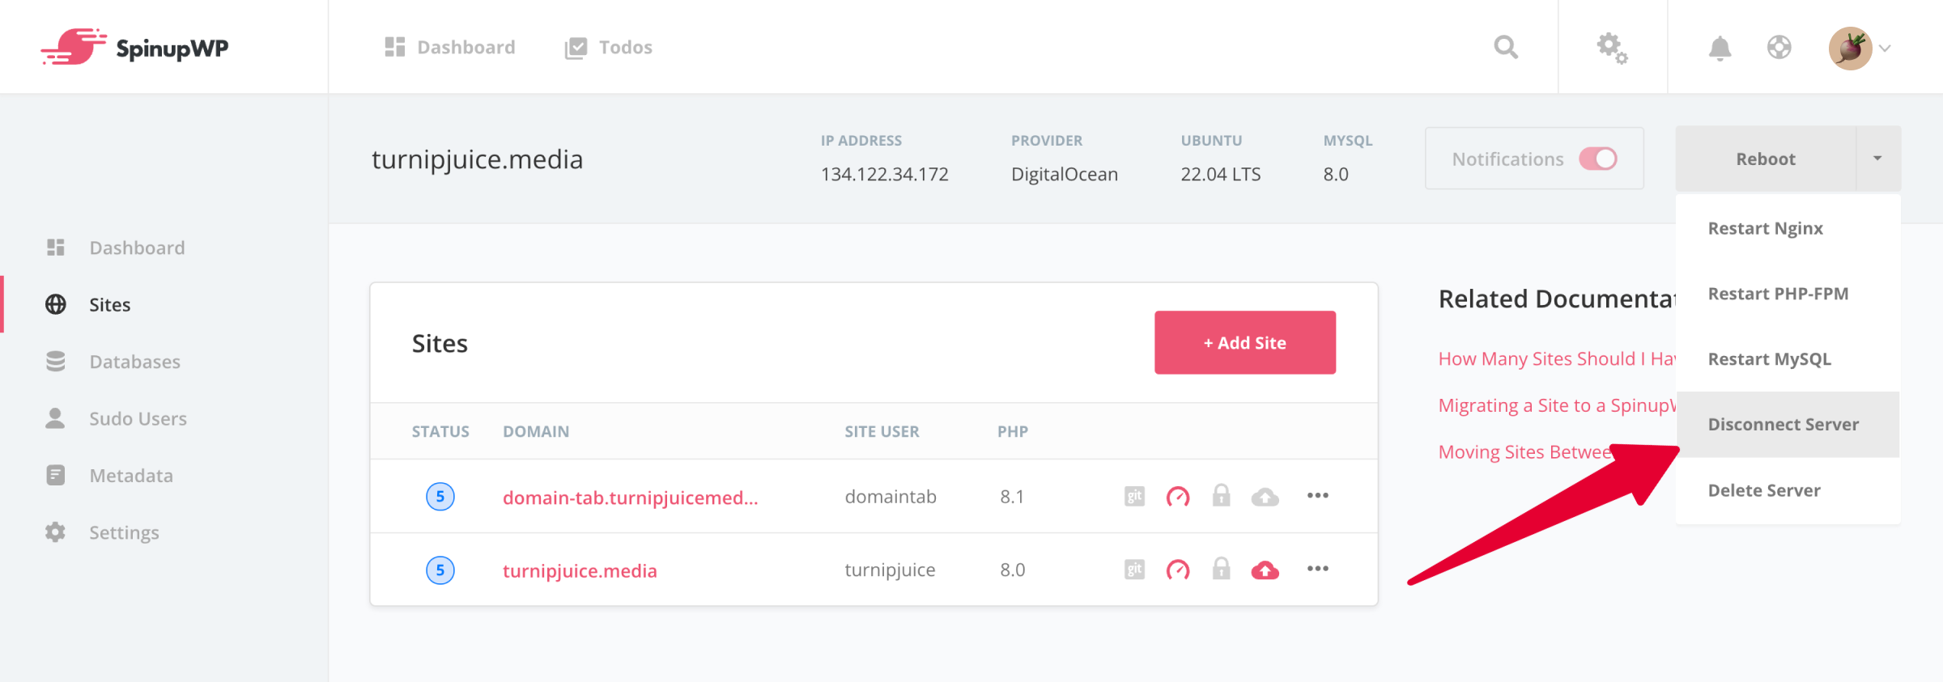Open the notifications bell icon

point(1720,48)
